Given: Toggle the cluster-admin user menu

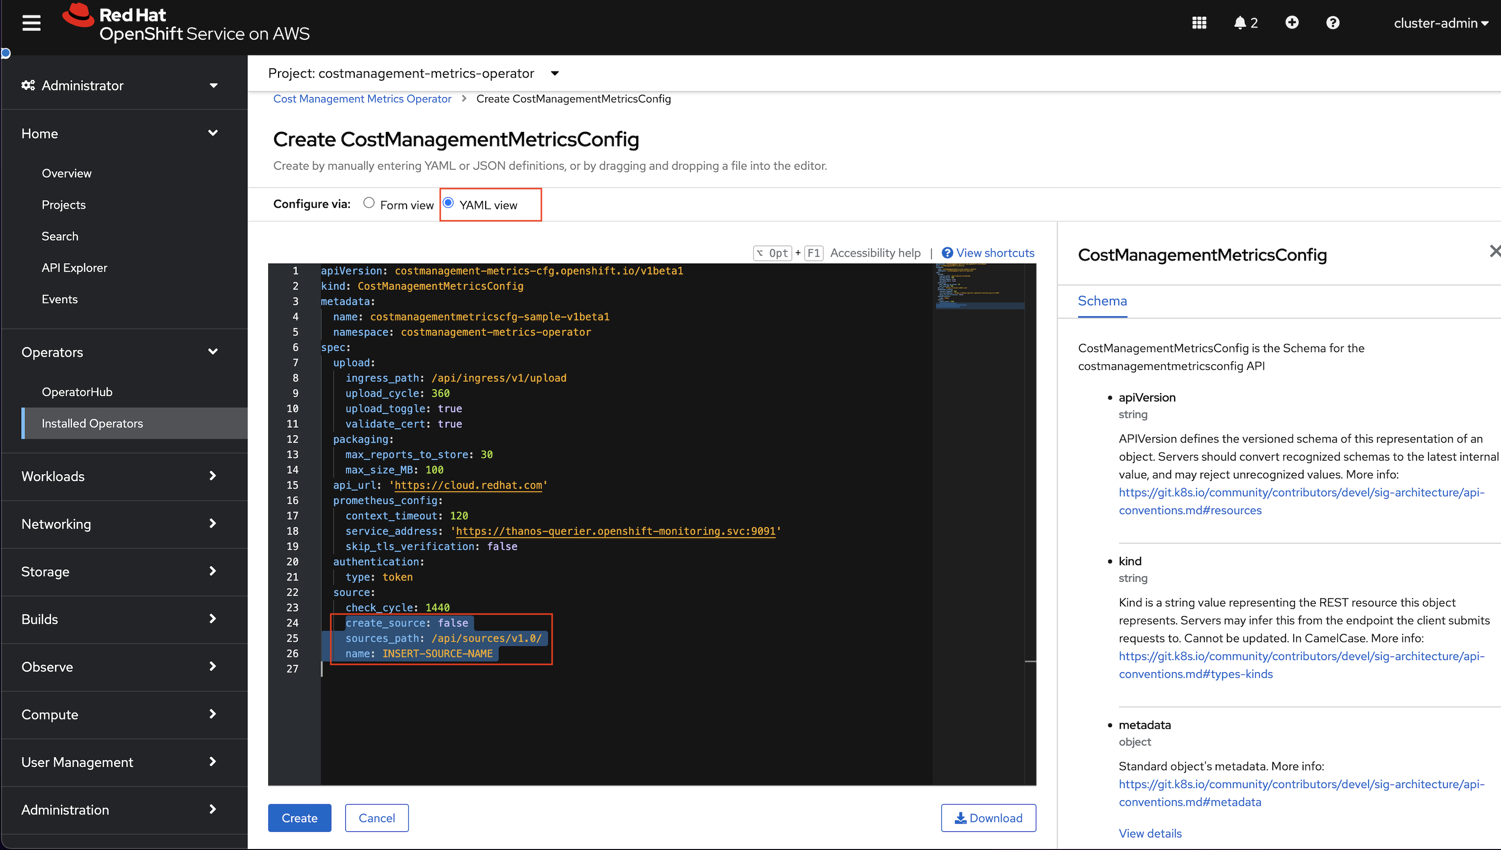Looking at the screenshot, I should click(1441, 23).
